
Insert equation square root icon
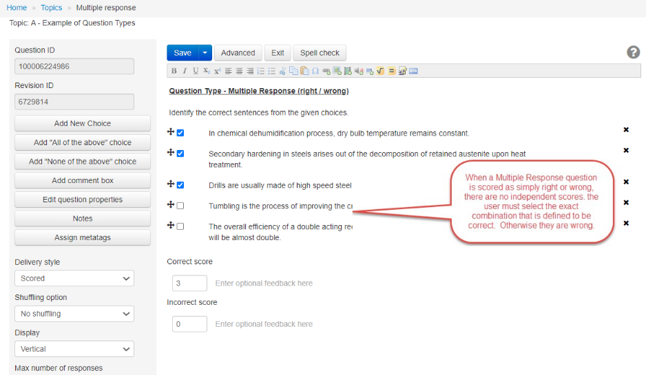point(380,71)
